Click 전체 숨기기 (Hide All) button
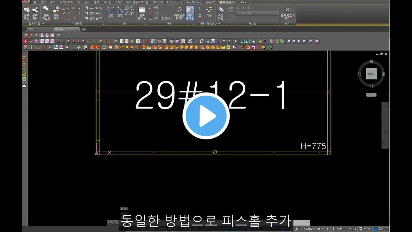 (94, 18)
